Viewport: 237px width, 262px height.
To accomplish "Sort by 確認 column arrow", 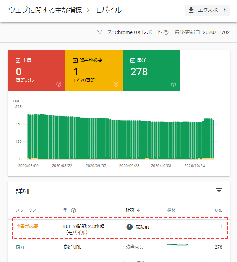I will tap(138, 210).
